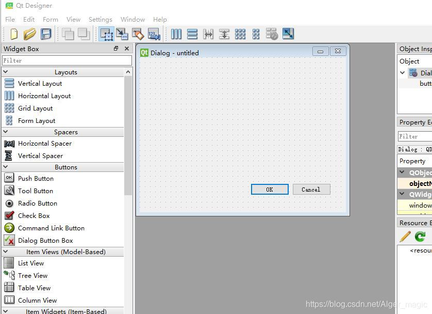
Task: Click the Bring to Front toolbar icon
Action: click(x=84, y=34)
